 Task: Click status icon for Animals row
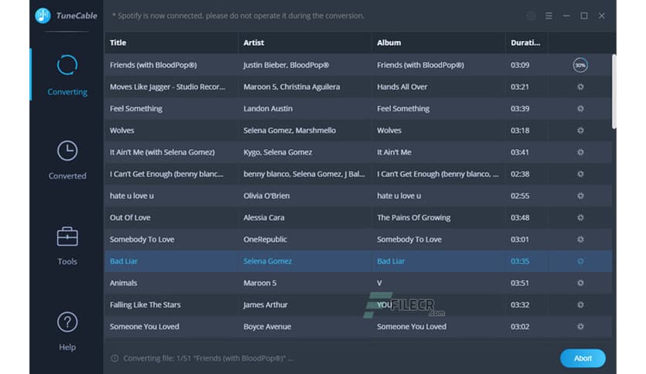[580, 284]
